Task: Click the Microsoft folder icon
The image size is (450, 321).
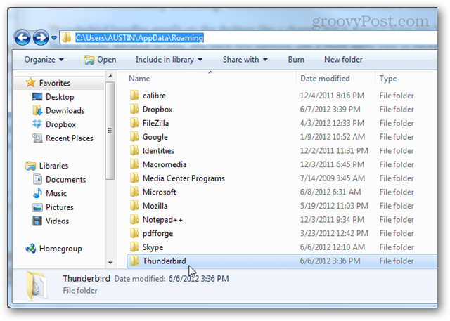Action: (x=134, y=192)
